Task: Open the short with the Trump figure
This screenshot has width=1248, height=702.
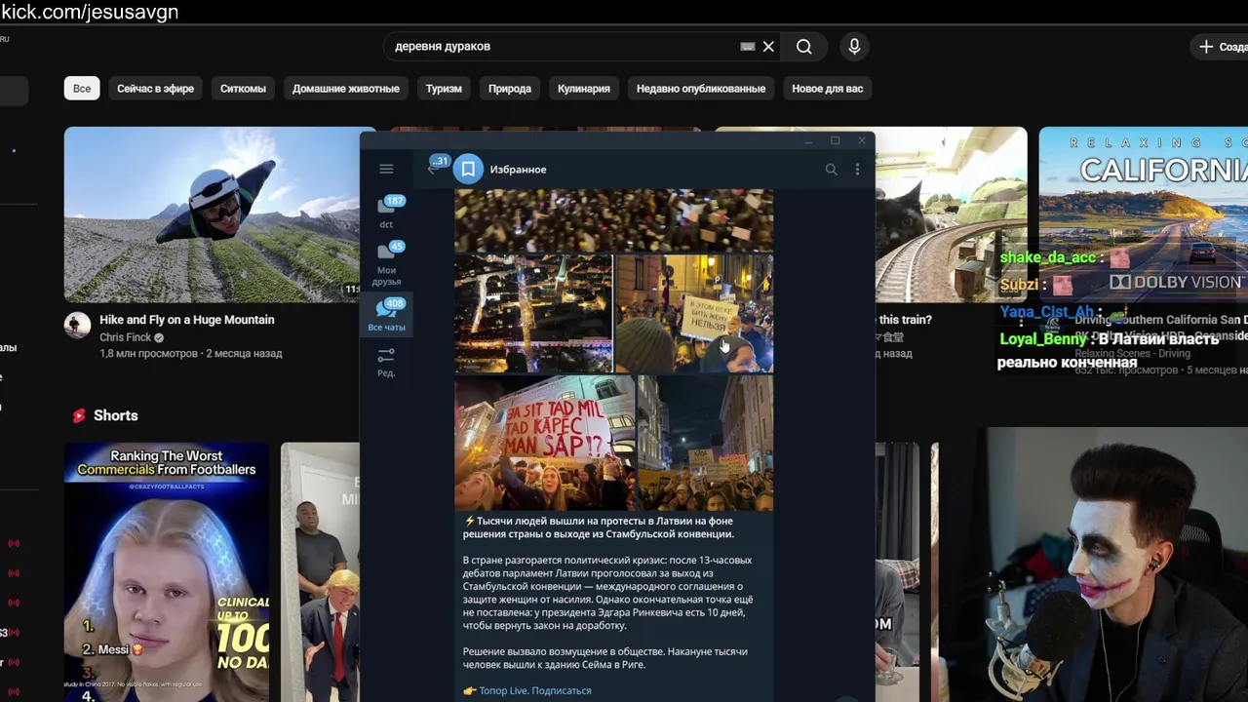Action: point(320,572)
